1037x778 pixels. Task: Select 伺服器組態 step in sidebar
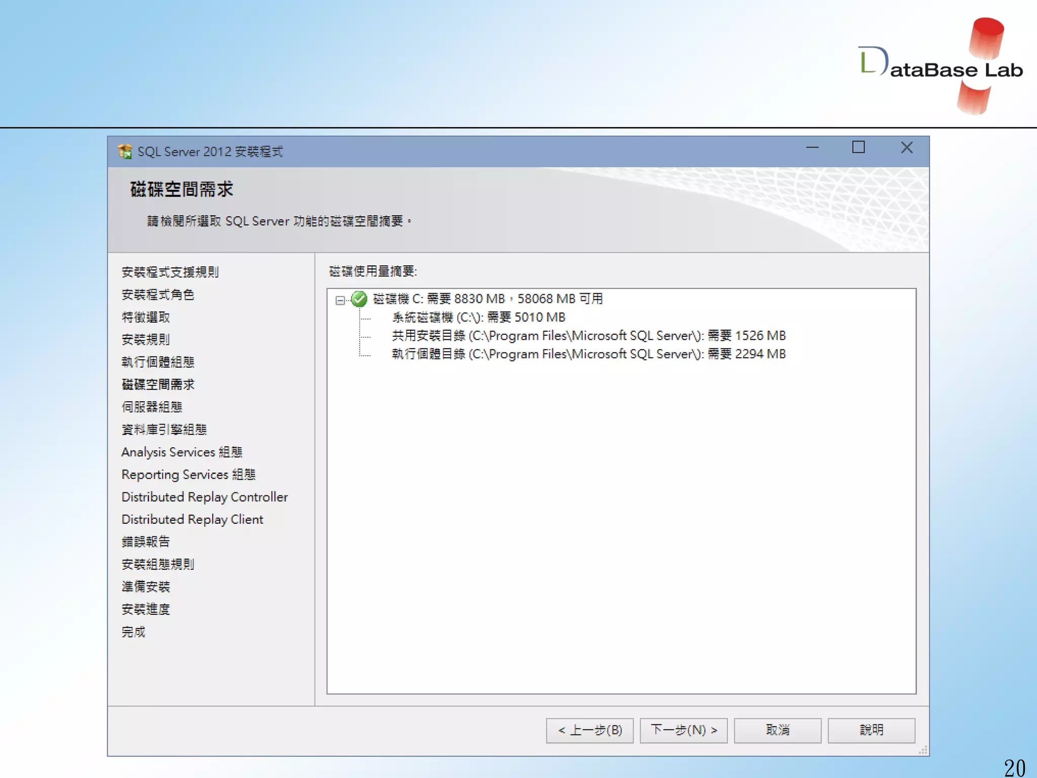(x=152, y=407)
